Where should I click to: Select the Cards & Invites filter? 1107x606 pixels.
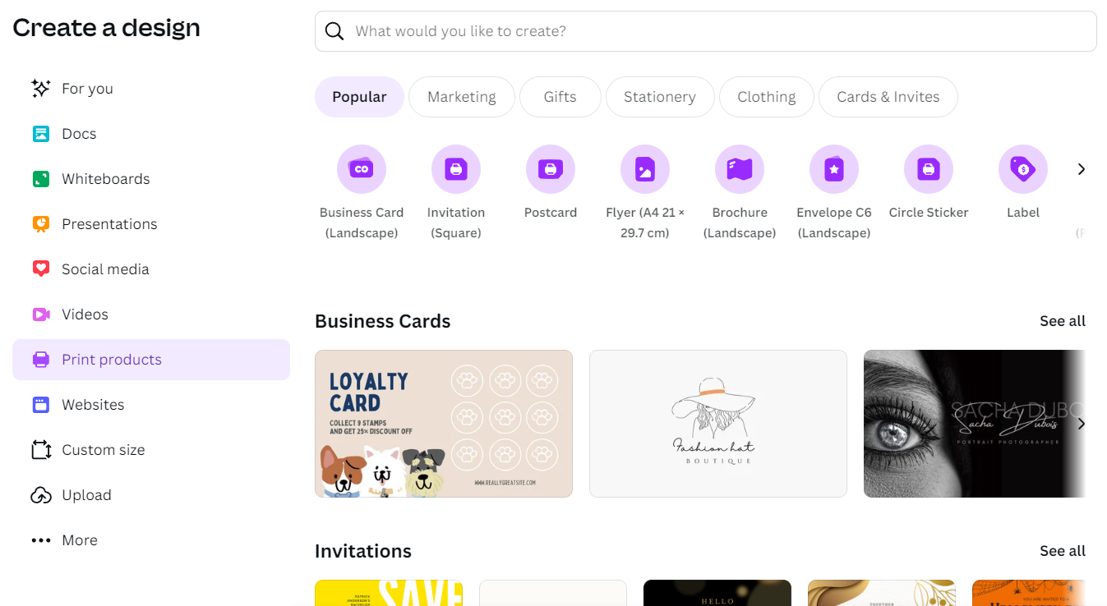(x=888, y=96)
